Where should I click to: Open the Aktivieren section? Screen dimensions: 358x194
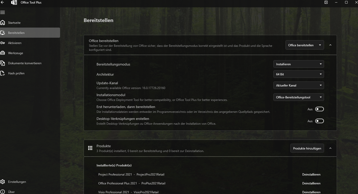coord(30,43)
